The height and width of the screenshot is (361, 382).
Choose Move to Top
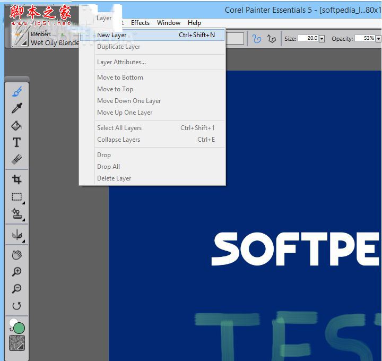[x=152, y=89]
